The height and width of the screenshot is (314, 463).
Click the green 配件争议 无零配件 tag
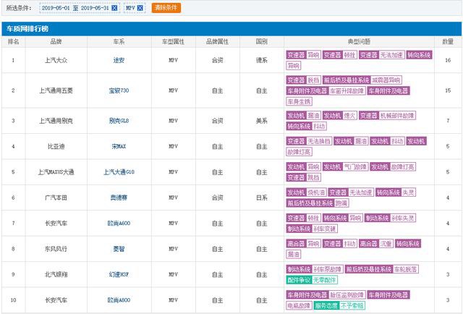coord(312,280)
